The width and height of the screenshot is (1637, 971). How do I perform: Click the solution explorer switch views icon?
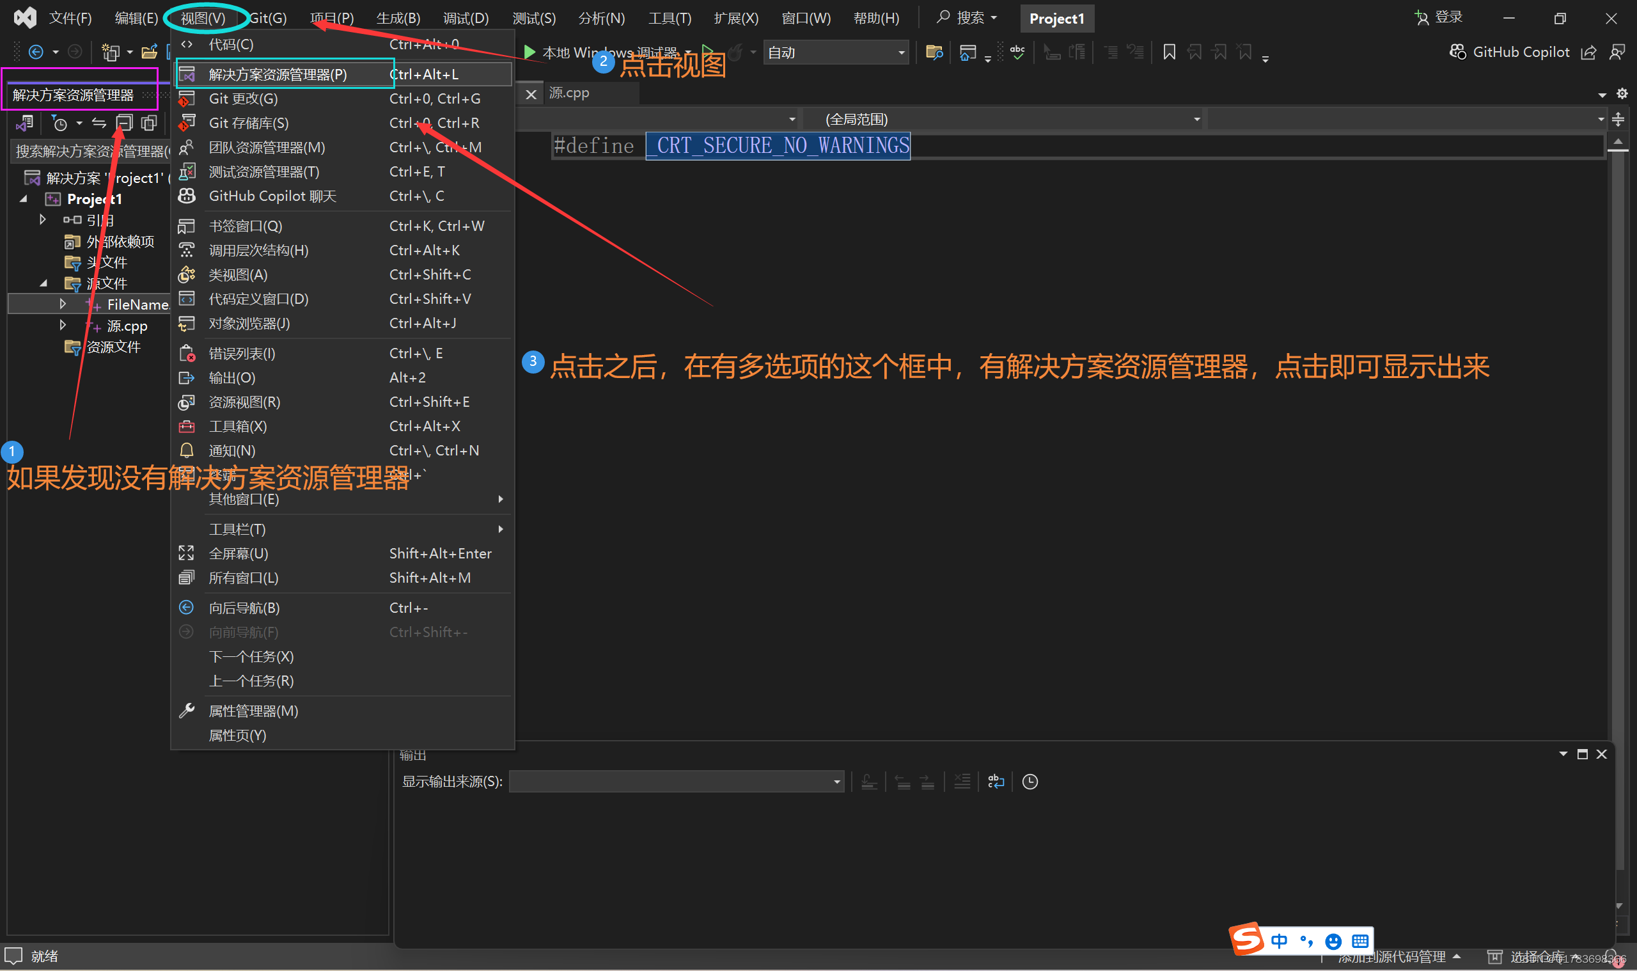[x=25, y=123]
